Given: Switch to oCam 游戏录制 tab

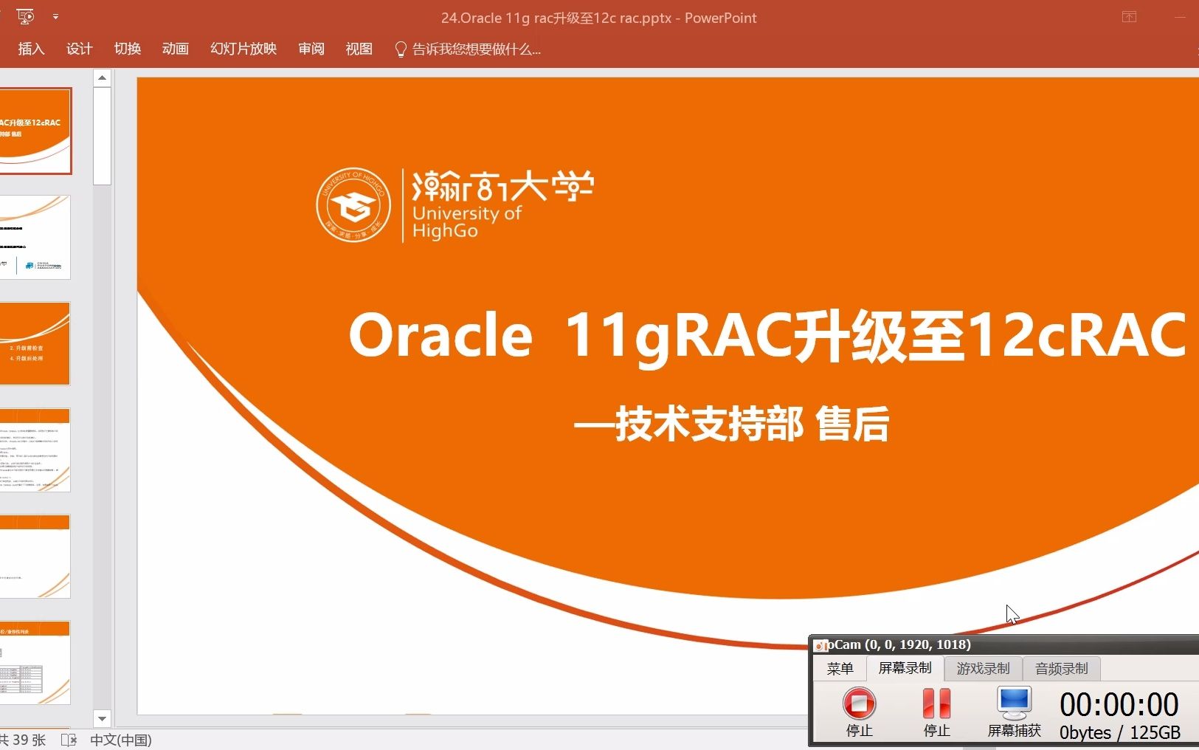Looking at the screenshot, I should point(983,669).
